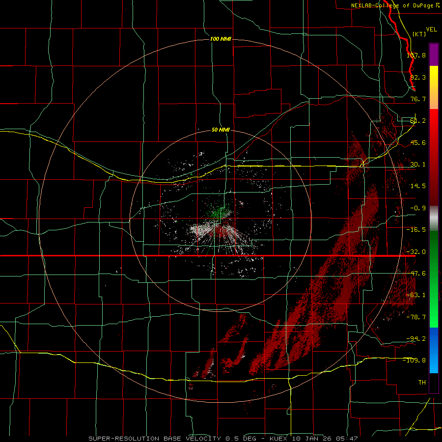The width and height of the screenshot is (442, 442).
Task: Click the 107.8 velocity scale value
Action: tap(416, 55)
